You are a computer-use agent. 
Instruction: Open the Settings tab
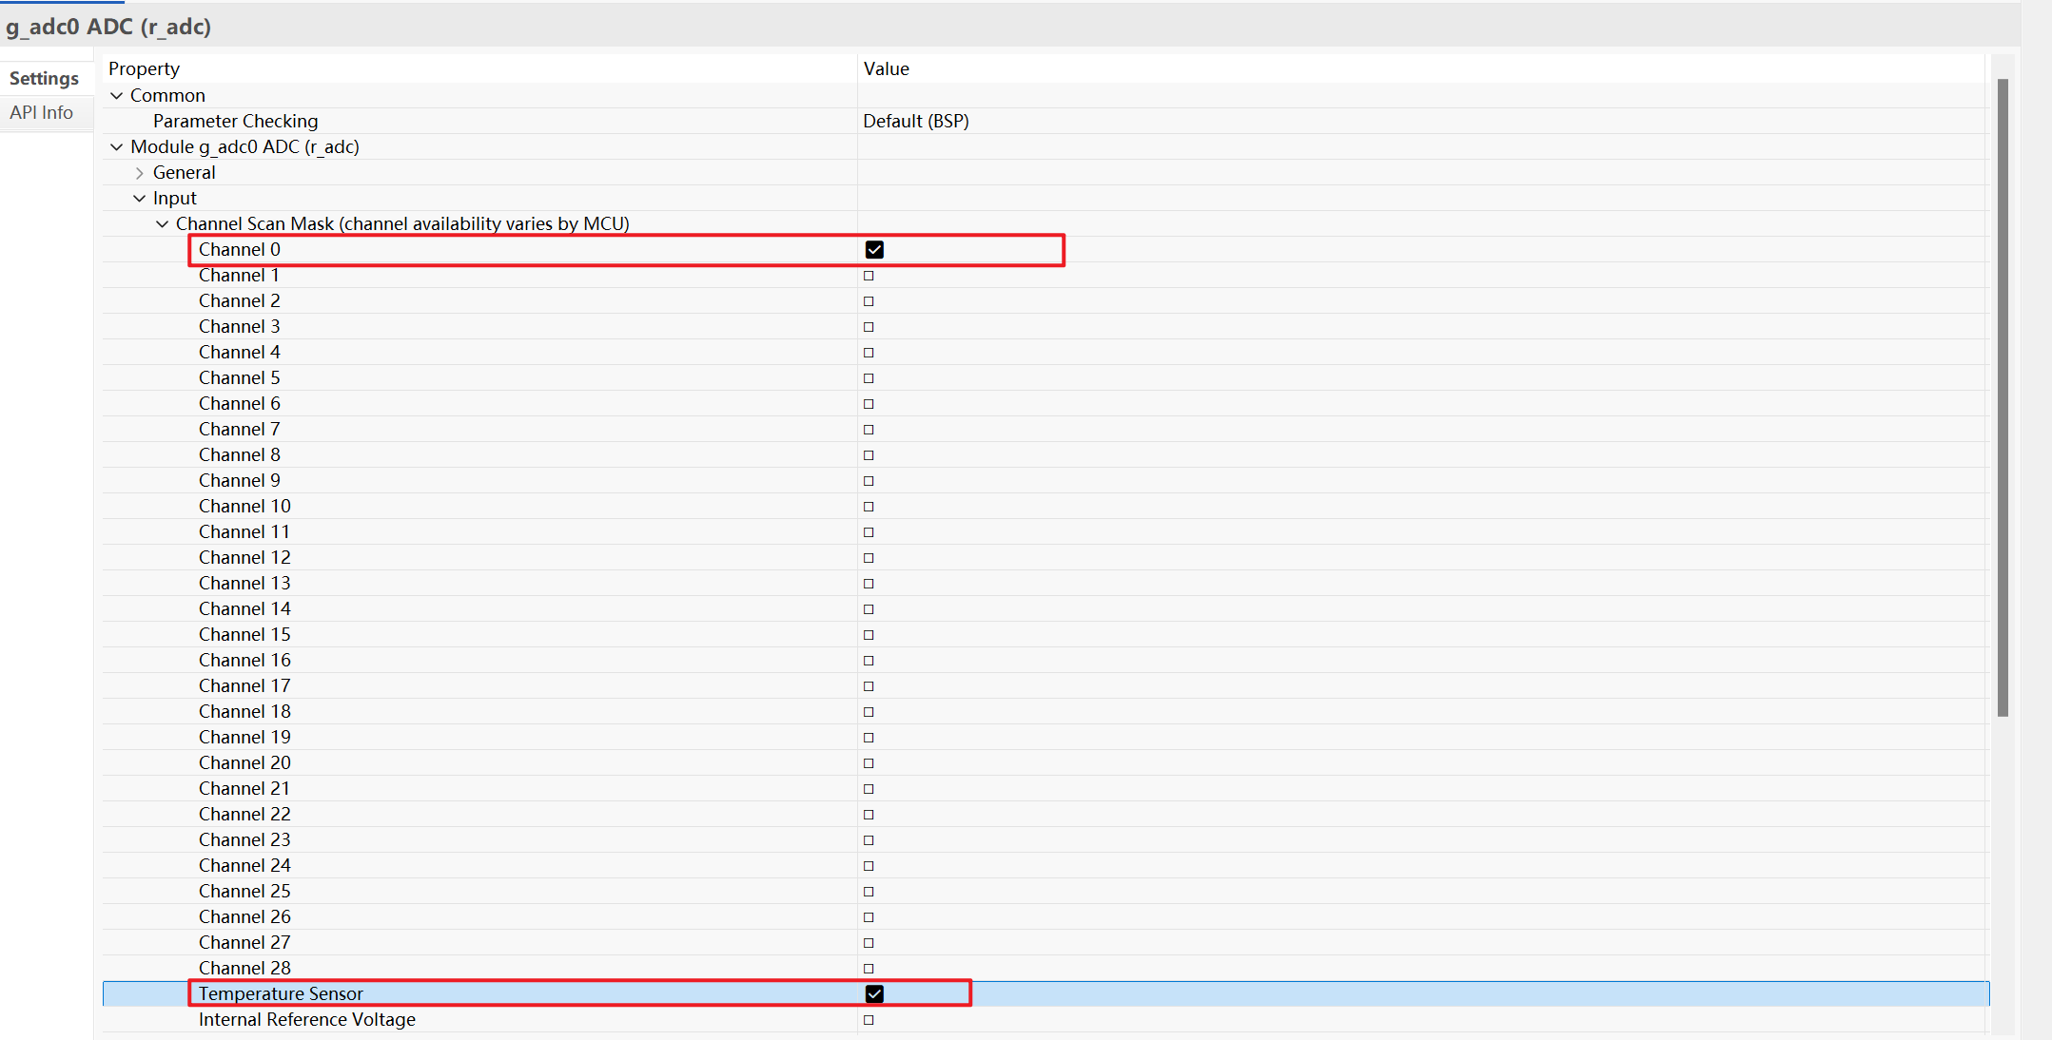44,78
